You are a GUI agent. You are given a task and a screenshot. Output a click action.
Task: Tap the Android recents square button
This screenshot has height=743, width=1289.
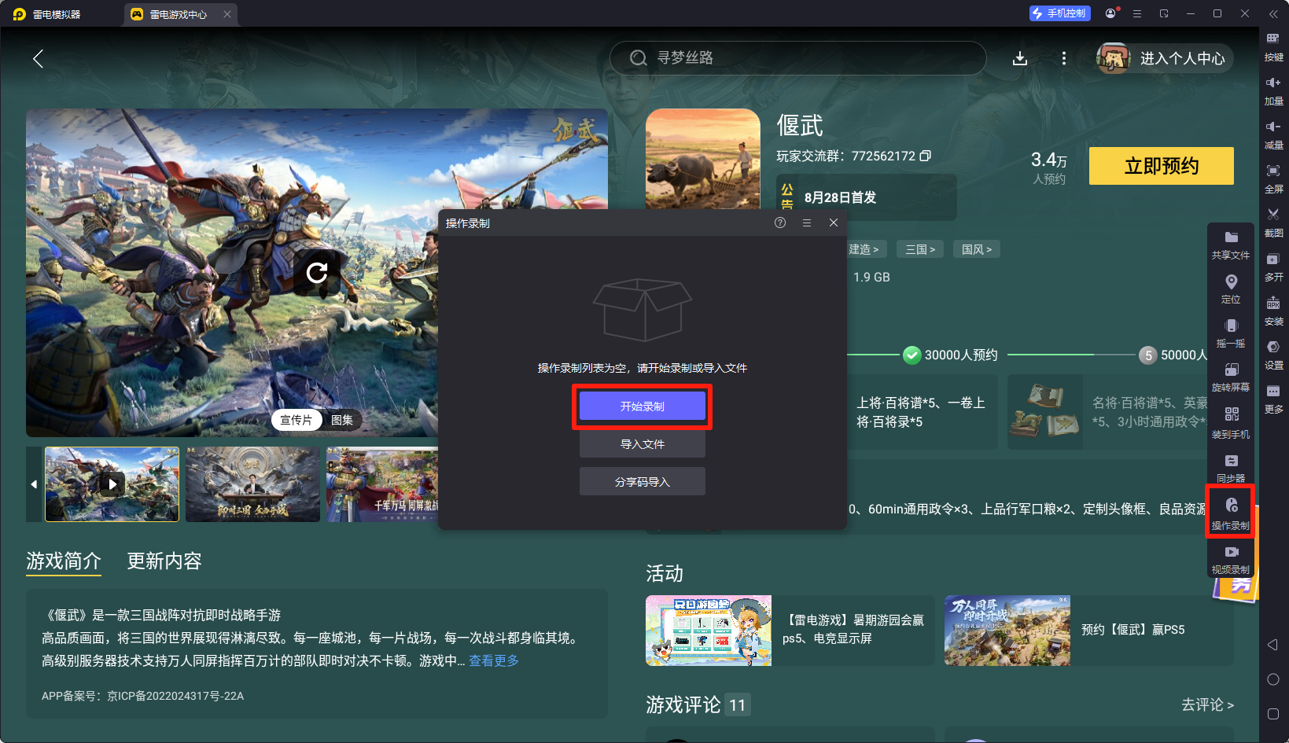tap(1273, 714)
